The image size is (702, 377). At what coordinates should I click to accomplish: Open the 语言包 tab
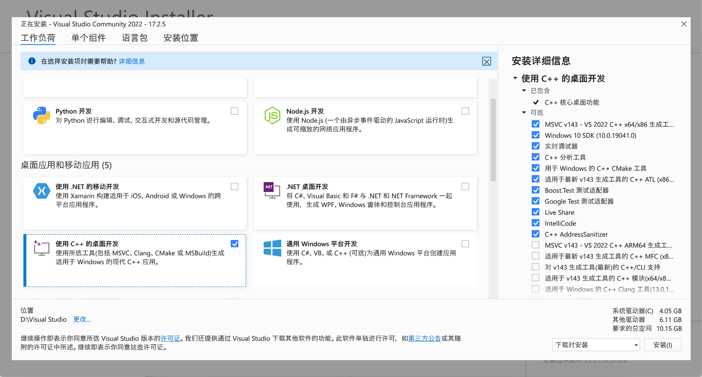134,37
